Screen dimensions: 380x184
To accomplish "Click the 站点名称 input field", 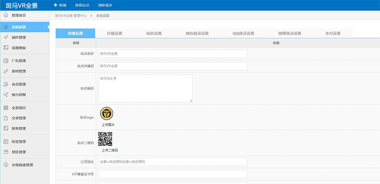I will (x=173, y=54).
